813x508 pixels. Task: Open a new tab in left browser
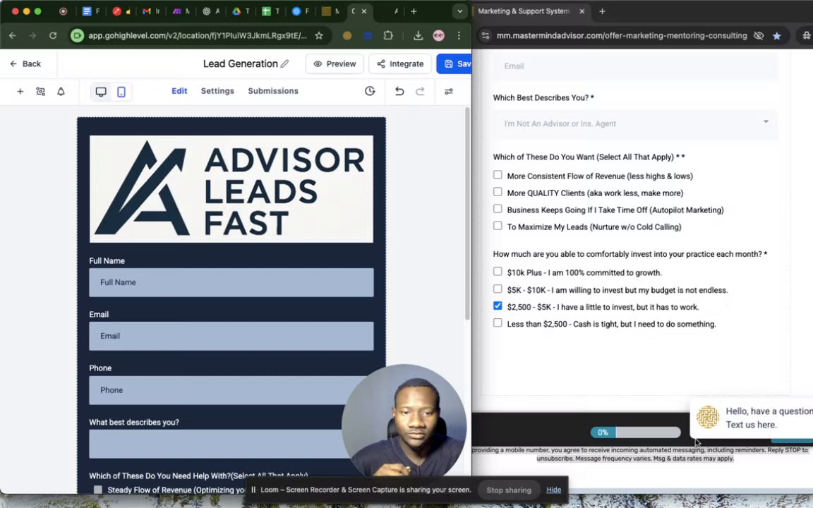[414, 11]
